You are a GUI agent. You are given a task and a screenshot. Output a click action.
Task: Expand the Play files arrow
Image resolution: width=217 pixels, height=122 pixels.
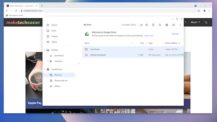click(x=48, y=61)
